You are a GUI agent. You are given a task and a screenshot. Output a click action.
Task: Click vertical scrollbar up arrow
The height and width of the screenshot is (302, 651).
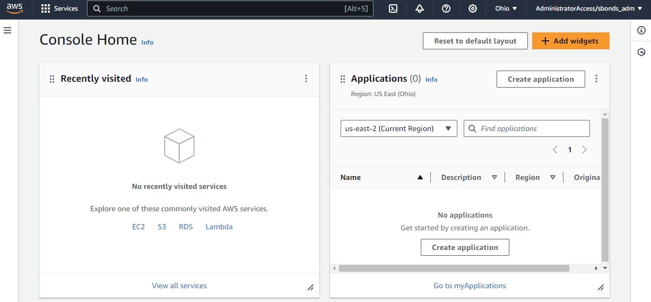coord(605,113)
